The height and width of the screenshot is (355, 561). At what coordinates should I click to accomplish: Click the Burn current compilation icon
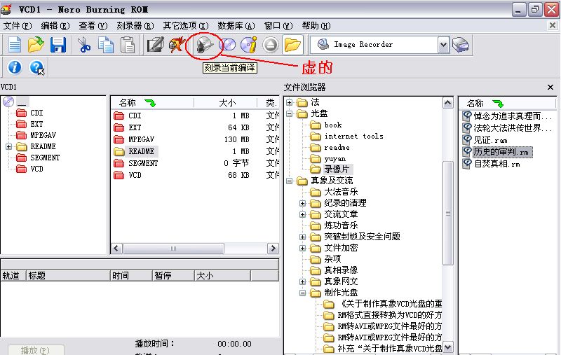click(x=205, y=45)
